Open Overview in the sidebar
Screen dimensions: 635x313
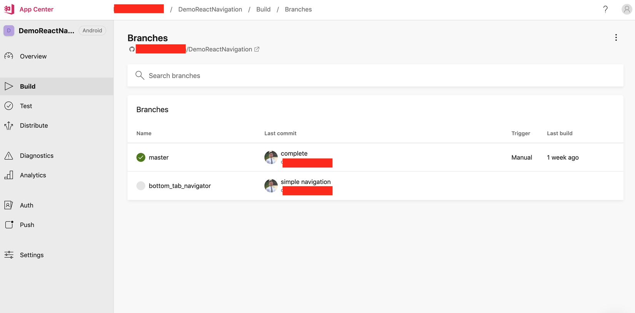pos(57,56)
